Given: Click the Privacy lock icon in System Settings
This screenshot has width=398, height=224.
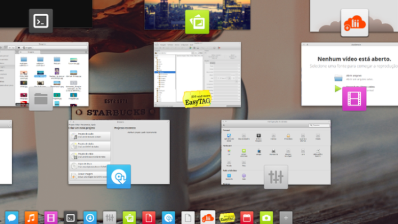Looking at the screenshot, I should click(288, 136).
